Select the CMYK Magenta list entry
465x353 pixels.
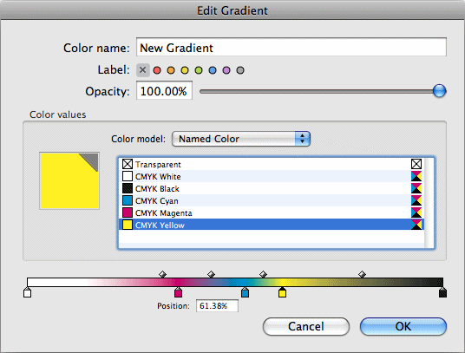pyautogui.click(x=272, y=212)
